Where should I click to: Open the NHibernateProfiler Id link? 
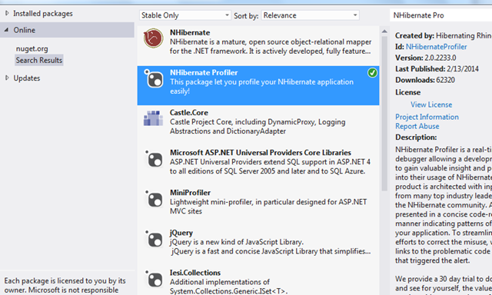[x=436, y=47]
